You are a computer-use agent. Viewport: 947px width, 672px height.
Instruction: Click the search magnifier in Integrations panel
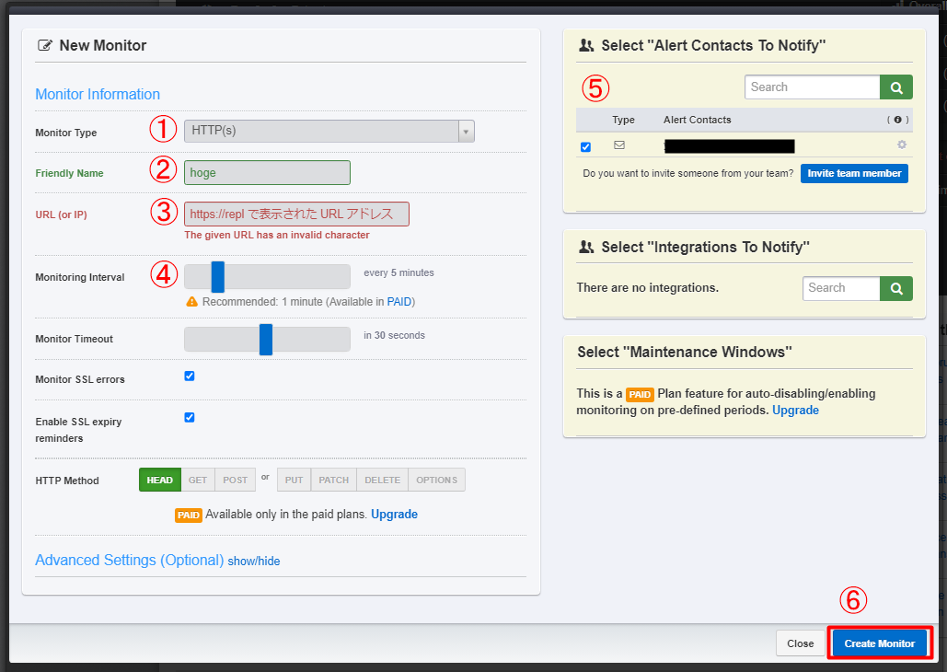point(895,288)
